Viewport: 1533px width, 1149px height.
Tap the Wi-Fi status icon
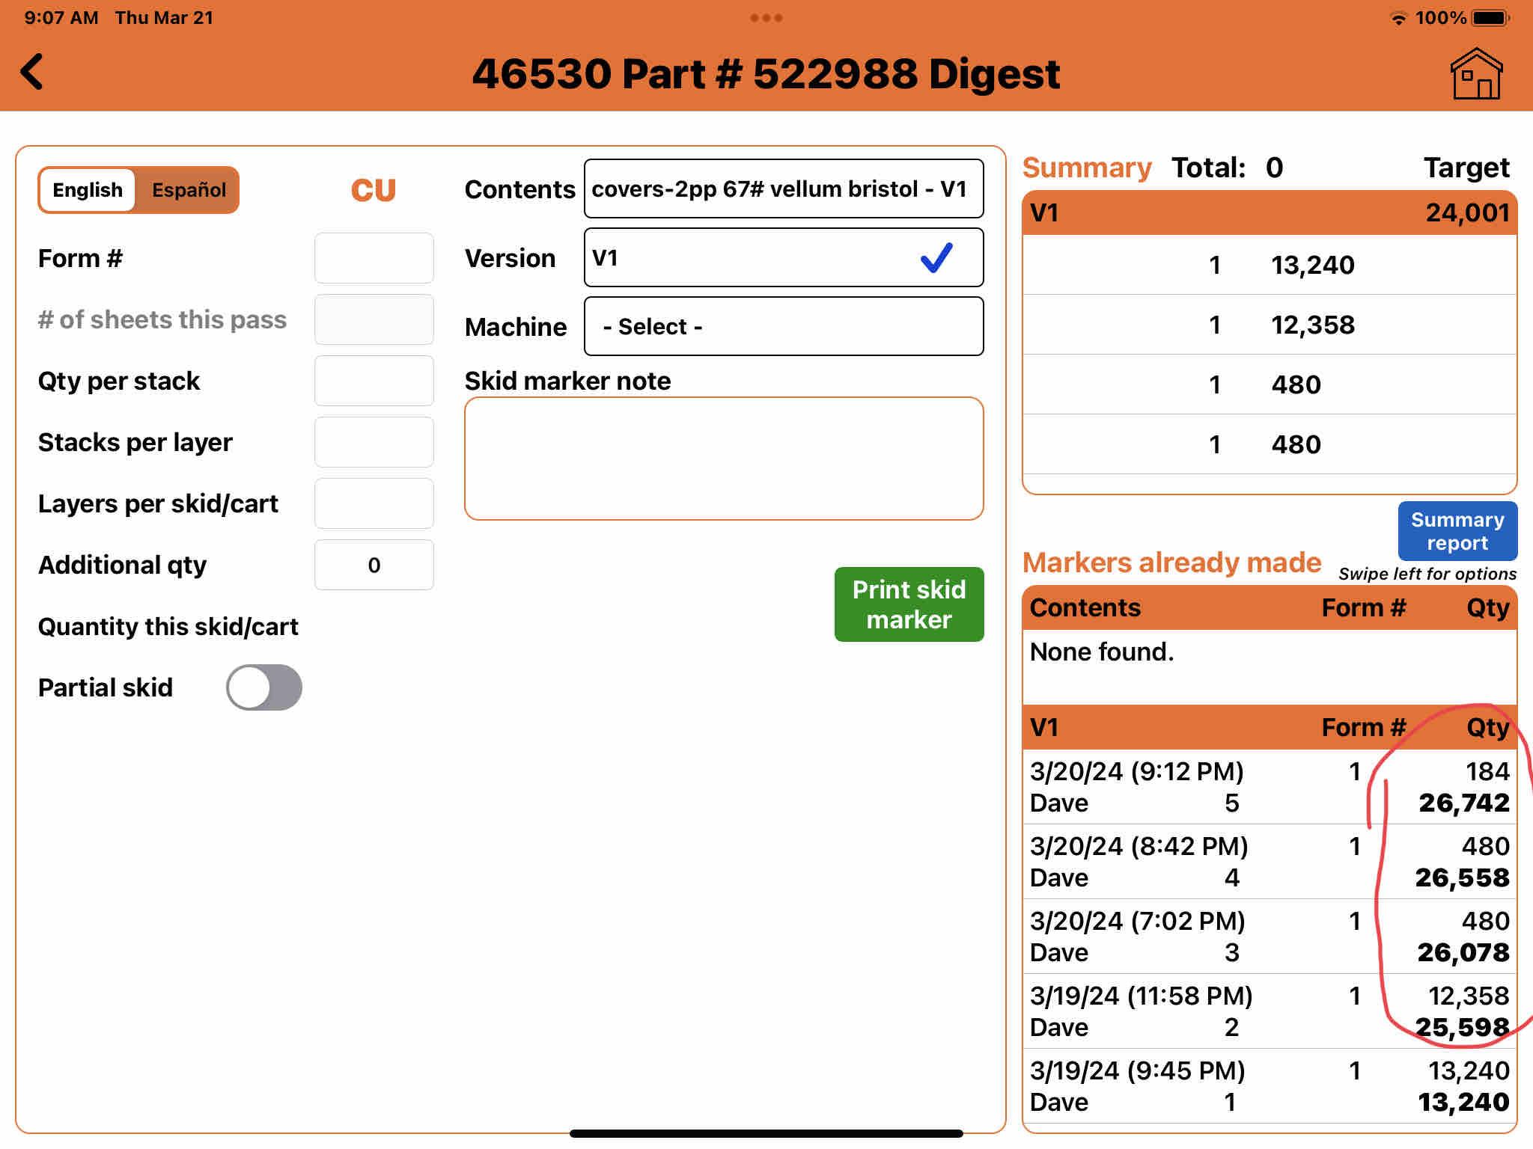[x=1398, y=19]
